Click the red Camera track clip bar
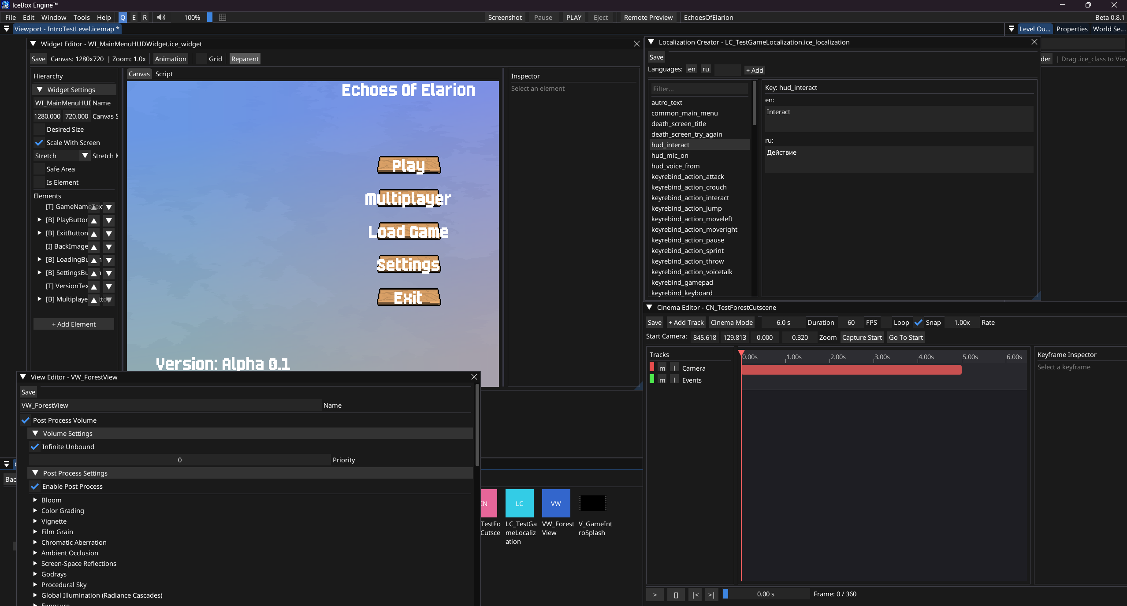The width and height of the screenshot is (1127, 606). 852,369
